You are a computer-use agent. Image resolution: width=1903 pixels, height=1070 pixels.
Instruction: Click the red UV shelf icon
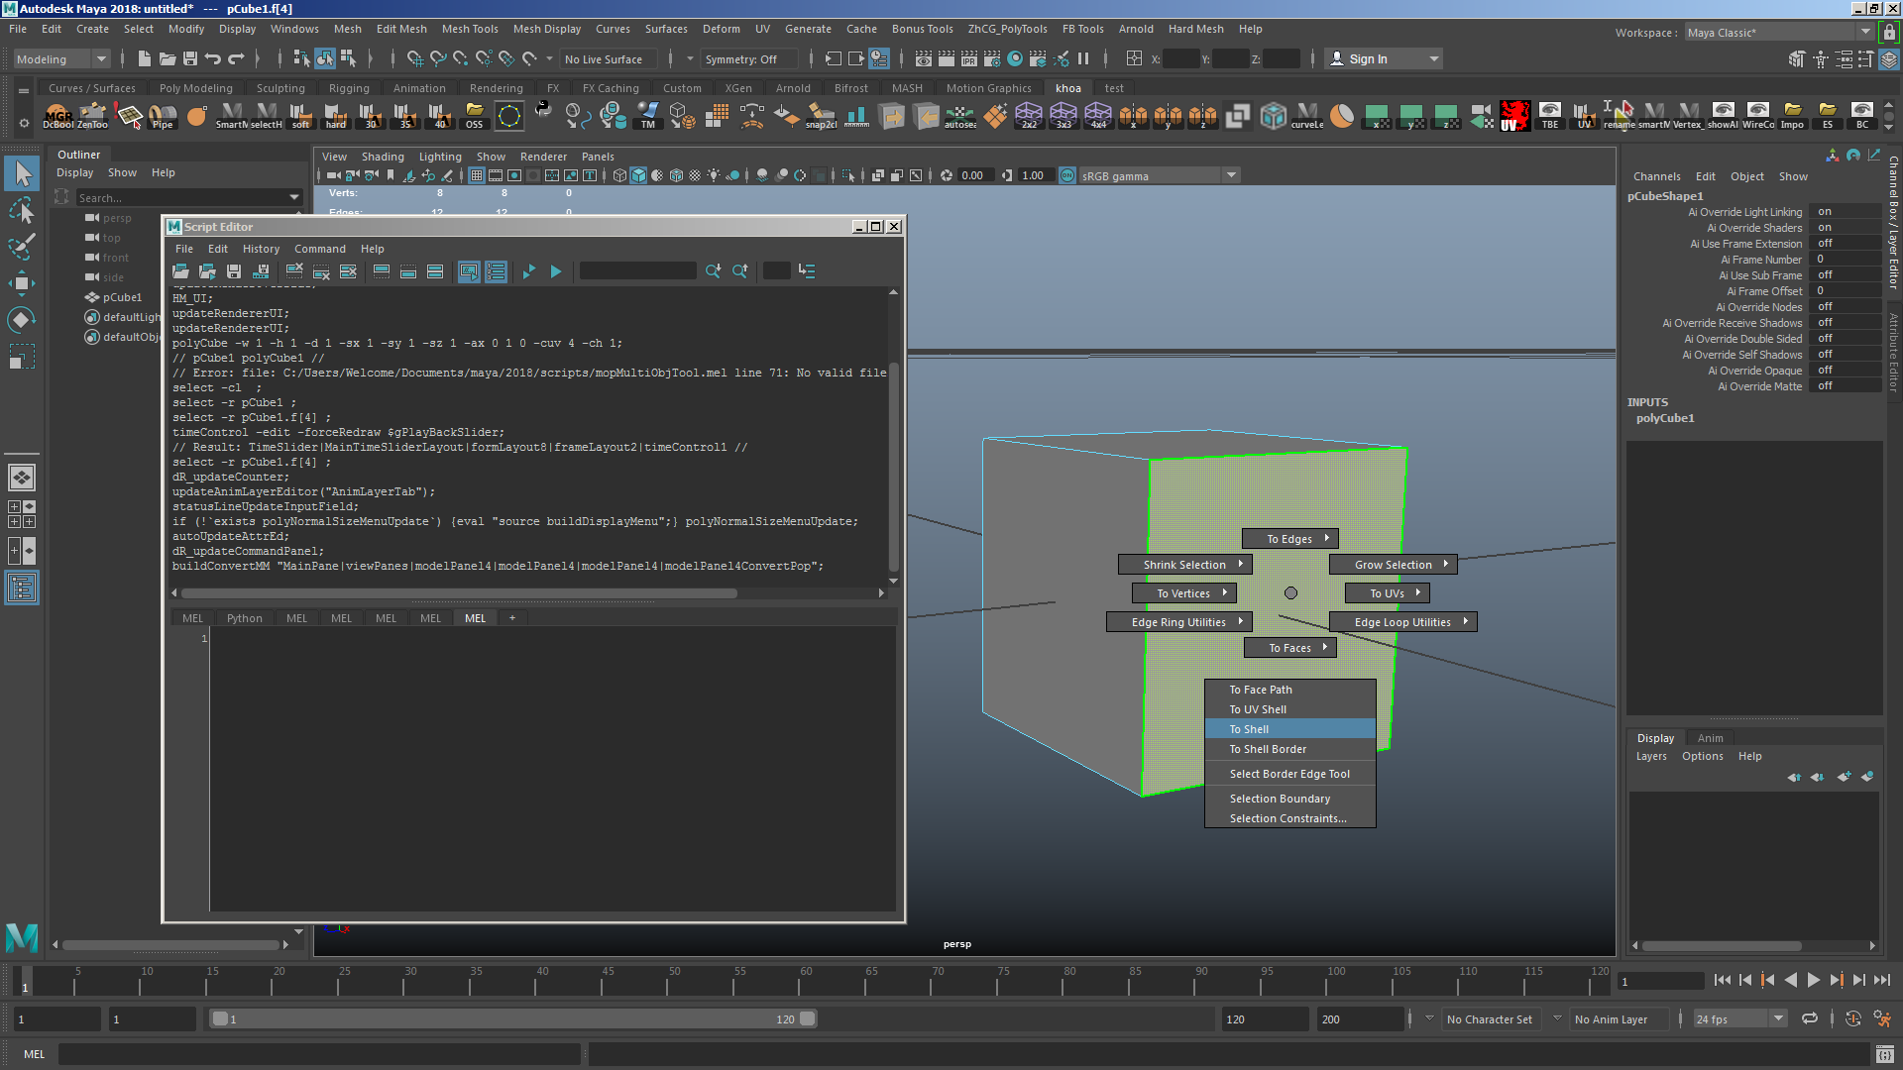1514,114
